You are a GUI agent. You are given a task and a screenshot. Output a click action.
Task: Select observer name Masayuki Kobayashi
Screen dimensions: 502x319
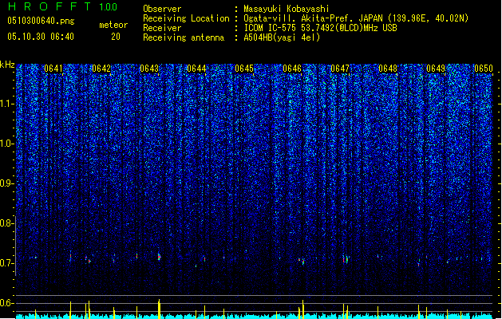[x=287, y=9]
